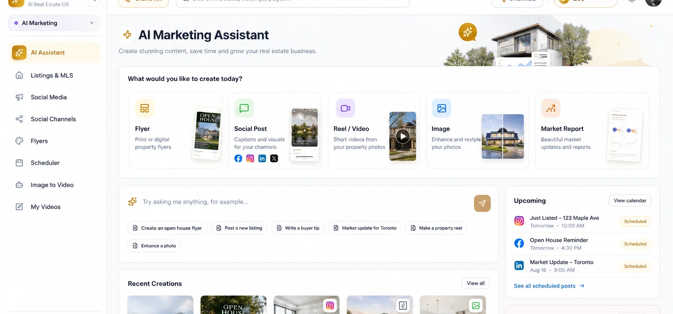
Task: Open the AI Marketing module dropdown
Action: tap(54, 23)
